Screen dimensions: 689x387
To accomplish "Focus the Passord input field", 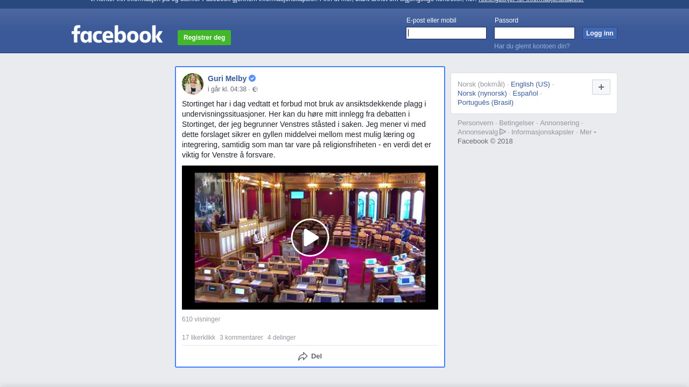I will [535, 33].
